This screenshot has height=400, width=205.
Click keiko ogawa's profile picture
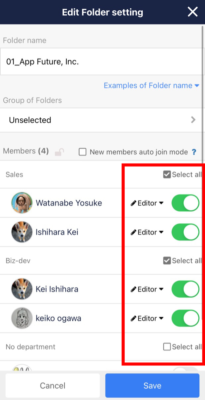[22, 318]
